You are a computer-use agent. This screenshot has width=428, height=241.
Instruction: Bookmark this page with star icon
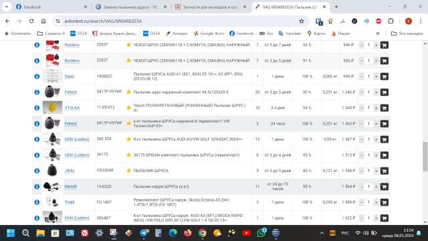(302, 21)
